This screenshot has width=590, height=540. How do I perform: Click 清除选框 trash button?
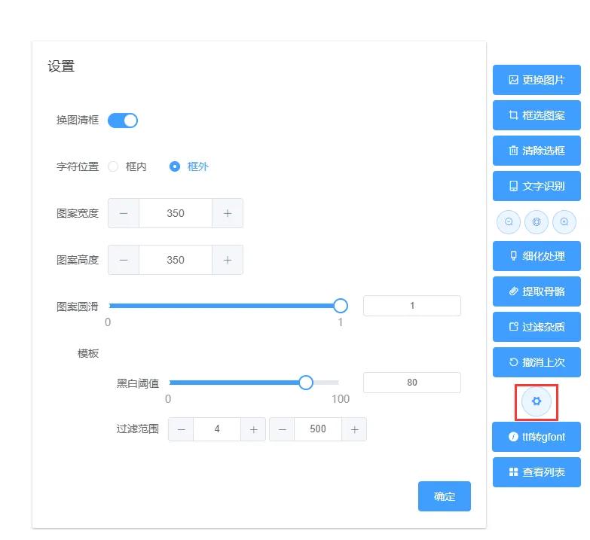[537, 151]
